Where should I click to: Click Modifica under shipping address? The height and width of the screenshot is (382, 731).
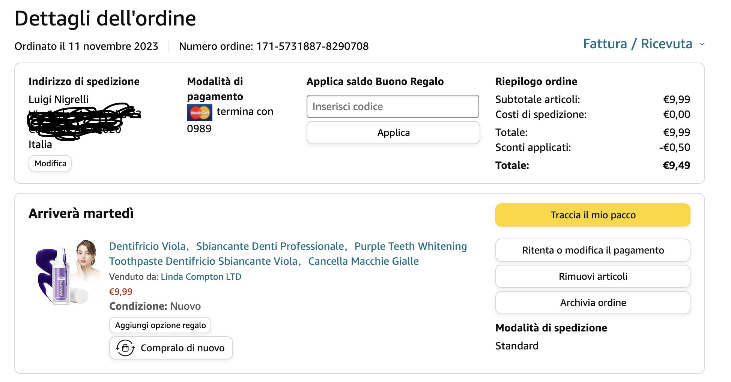(x=50, y=164)
